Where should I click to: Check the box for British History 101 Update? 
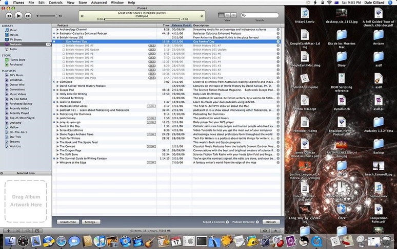[64, 50]
